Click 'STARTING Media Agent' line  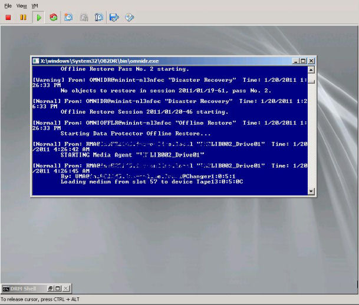click(132, 155)
